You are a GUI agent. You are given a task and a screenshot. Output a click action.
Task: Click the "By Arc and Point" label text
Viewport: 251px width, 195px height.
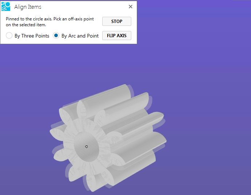[x=80, y=36]
